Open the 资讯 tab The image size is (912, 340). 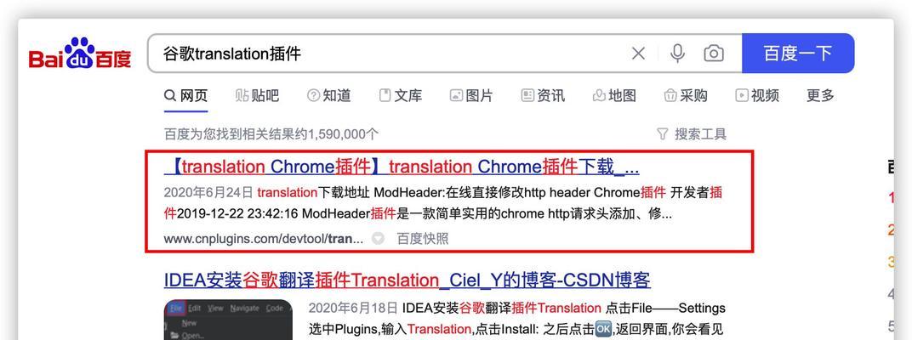[543, 95]
